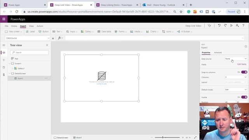Open the Data source None dropdown

coord(236,59)
